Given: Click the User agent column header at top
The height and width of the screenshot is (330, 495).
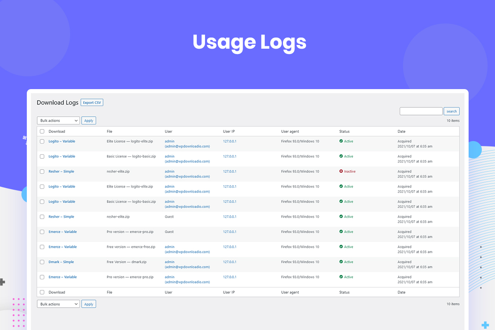Looking at the screenshot, I should tap(290, 132).
